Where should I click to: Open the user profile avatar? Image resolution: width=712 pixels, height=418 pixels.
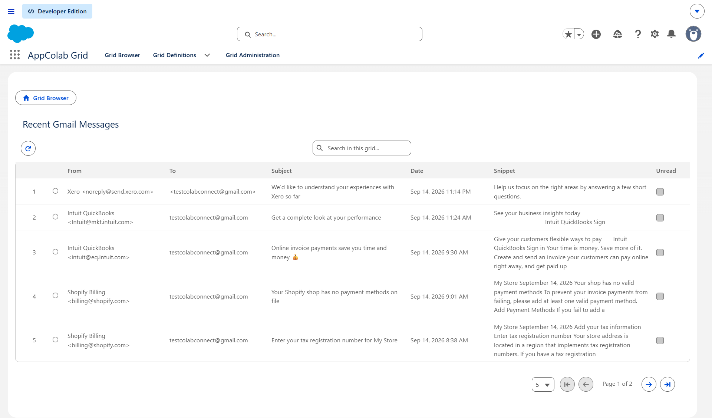click(693, 34)
